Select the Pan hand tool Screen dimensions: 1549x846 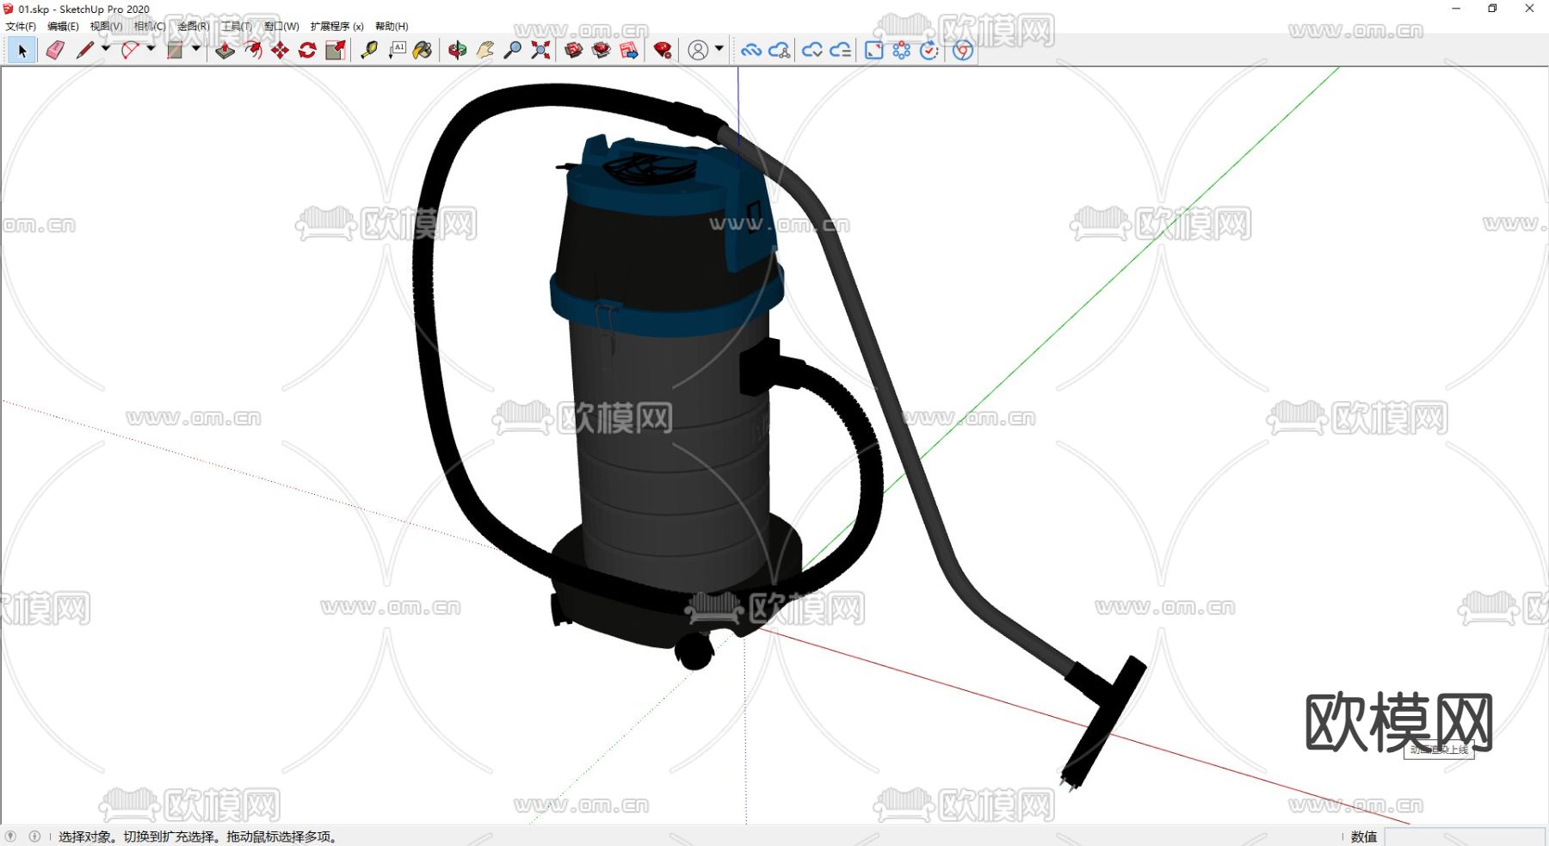tap(485, 51)
